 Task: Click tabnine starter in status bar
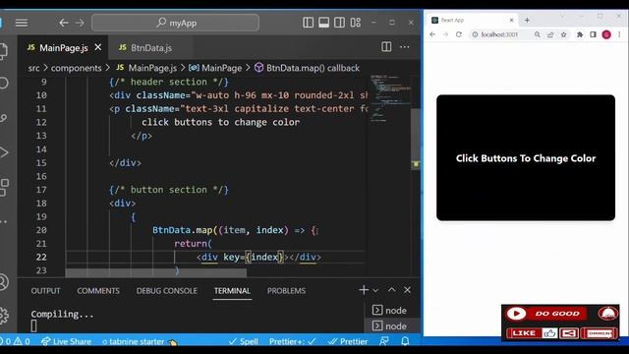click(x=140, y=341)
